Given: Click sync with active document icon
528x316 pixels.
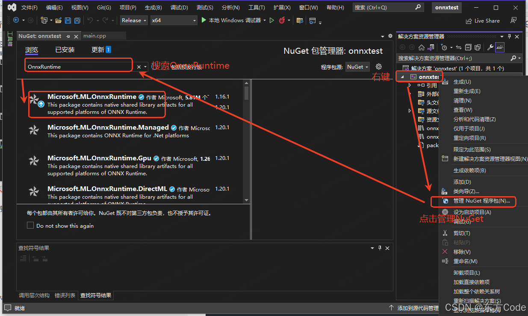Looking at the screenshot, I should point(458,47).
